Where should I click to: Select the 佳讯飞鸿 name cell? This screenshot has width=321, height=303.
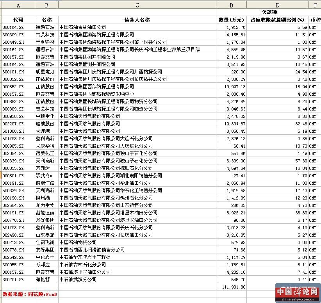pyautogui.click(x=47, y=242)
